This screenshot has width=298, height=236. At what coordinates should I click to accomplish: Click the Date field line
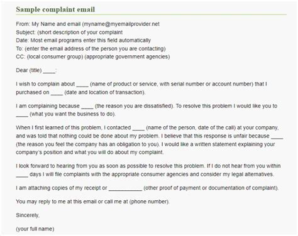pos(83,40)
